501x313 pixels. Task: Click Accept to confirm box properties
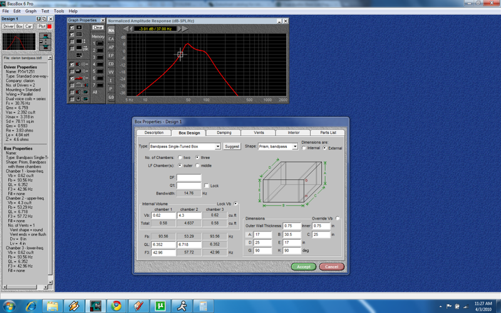tap(303, 267)
